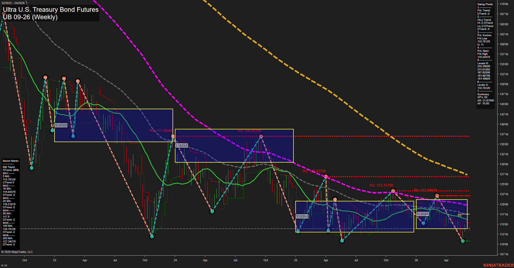Click the R3: 126.93750 resistance label
Viewport: 514px width, 268px height.
coord(314,171)
